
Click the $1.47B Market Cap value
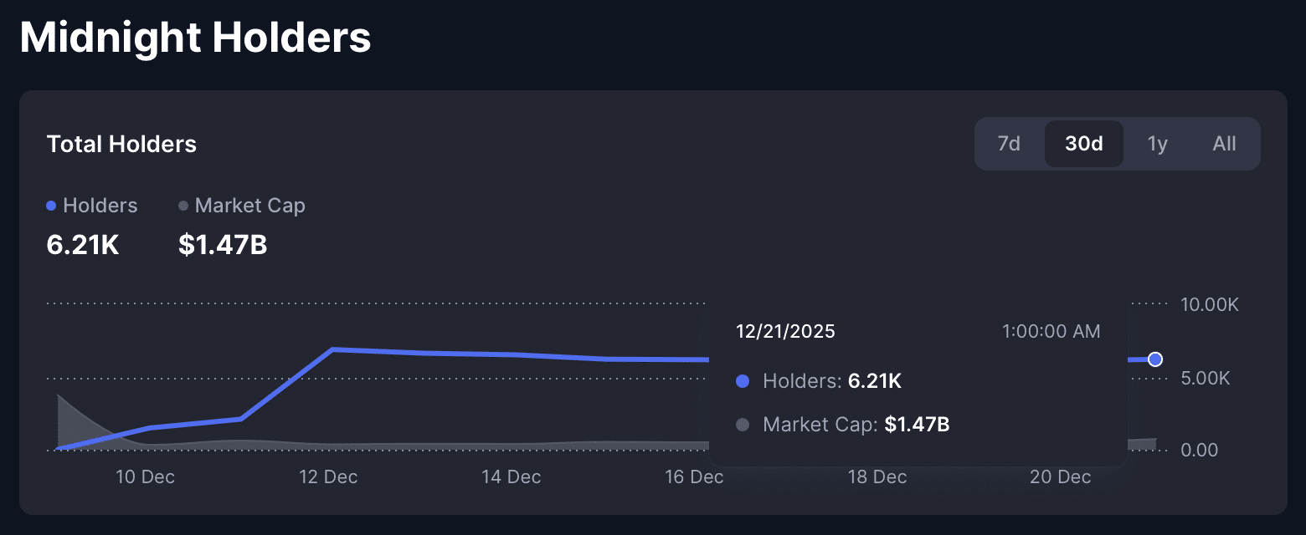tap(222, 244)
